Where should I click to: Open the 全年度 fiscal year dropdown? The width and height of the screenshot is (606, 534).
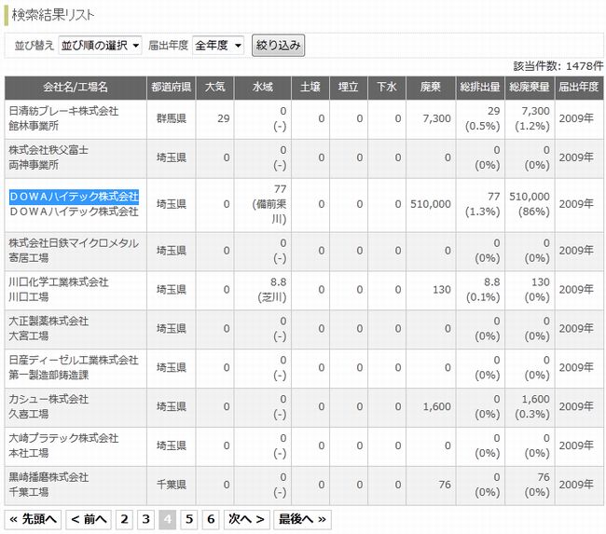coord(218,46)
